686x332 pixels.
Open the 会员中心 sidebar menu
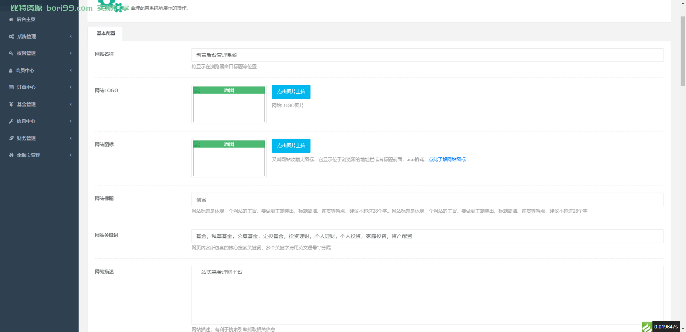point(39,70)
